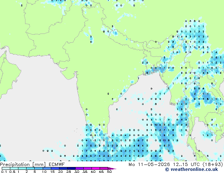The width and height of the screenshot is (224, 173).
Task: Click the 20–25 mm legend swatch
Action: 63,168
